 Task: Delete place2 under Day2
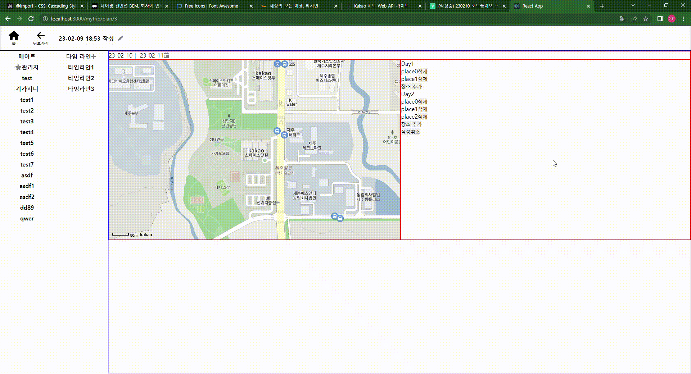pyautogui.click(x=423, y=117)
